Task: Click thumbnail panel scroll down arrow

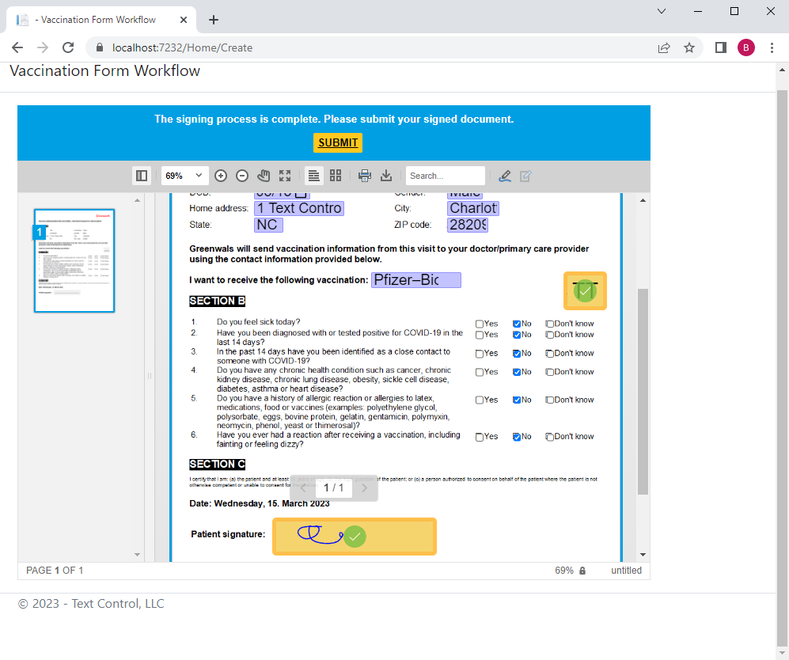Action: 138,555
